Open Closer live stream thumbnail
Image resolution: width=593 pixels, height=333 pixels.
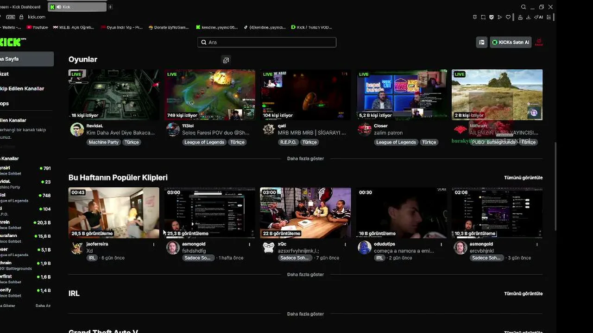pos(402,95)
